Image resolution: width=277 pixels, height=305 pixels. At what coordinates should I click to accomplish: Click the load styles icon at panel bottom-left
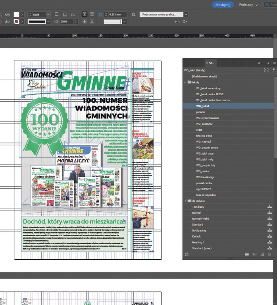coord(187,254)
